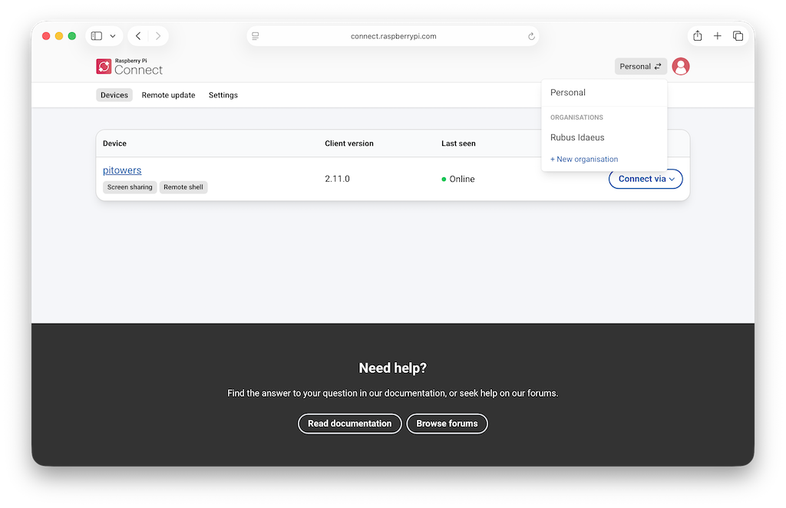
Task: Click the Device column header
Action: coord(115,143)
